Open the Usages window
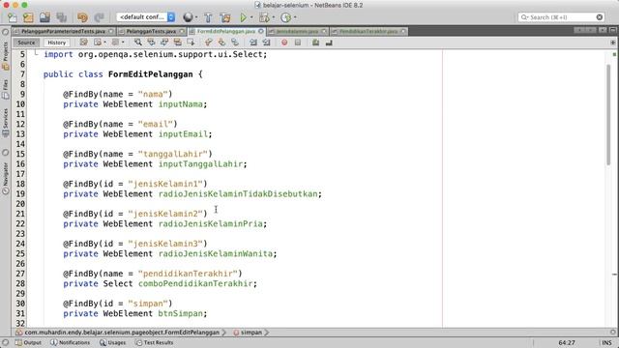 (112, 342)
